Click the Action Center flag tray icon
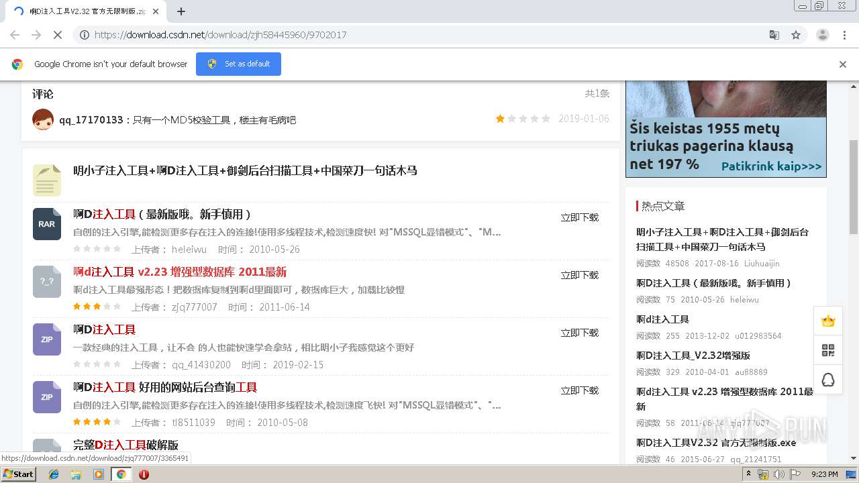859x483 pixels. (795, 474)
